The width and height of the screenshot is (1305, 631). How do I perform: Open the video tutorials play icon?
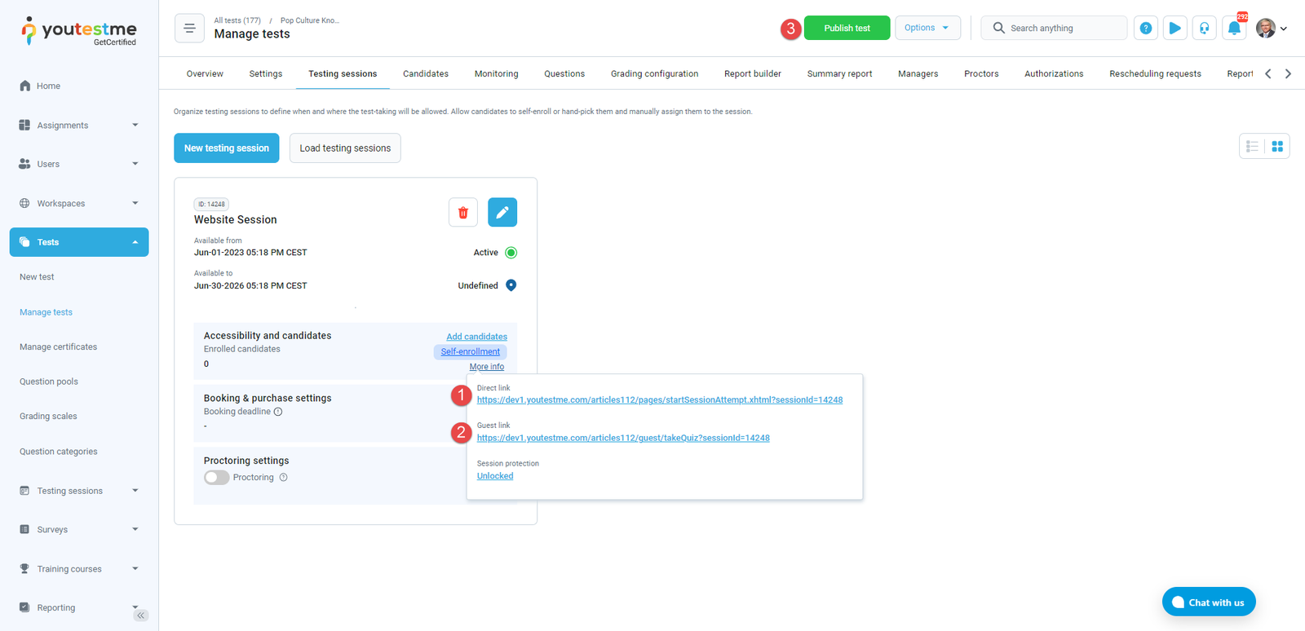[1174, 29]
